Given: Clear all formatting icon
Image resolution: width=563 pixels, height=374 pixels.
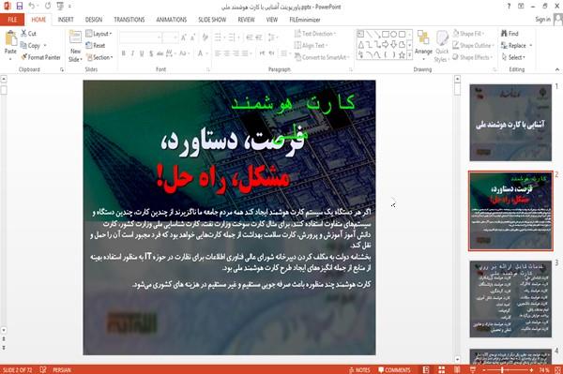Looking at the screenshot, I should point(205,37).
